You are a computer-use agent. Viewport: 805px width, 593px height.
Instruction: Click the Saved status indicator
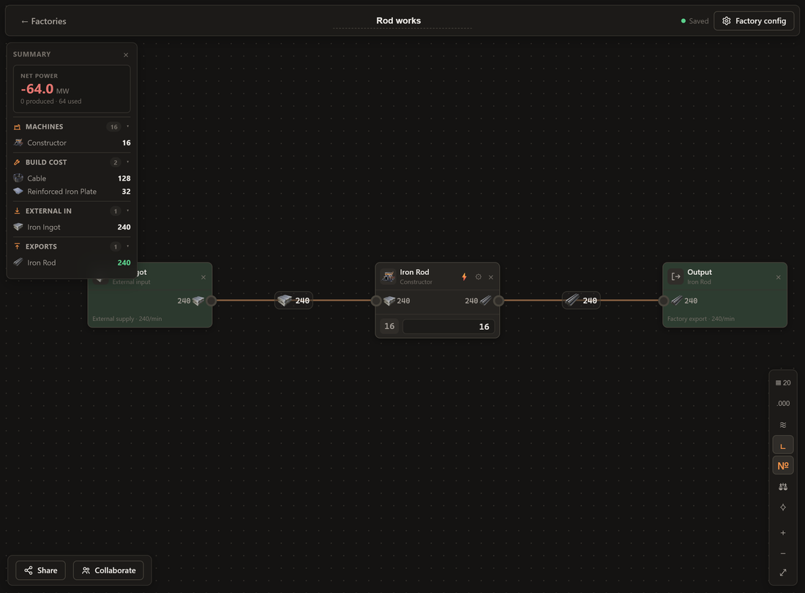click(694, 21)
